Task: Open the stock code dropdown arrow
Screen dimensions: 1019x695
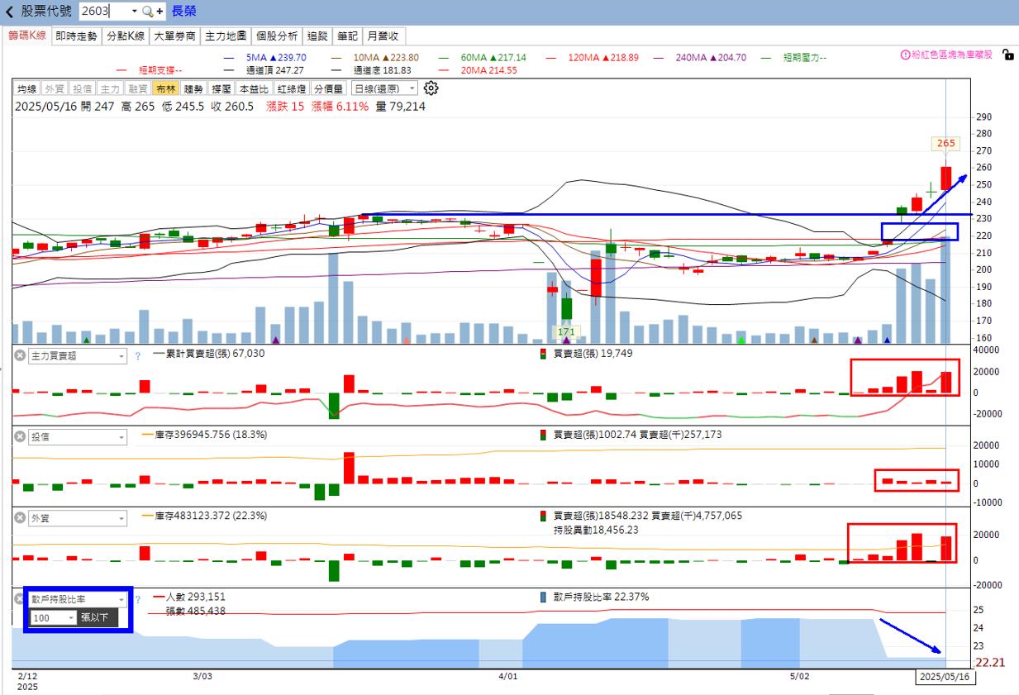Action: tap(134, 12)
